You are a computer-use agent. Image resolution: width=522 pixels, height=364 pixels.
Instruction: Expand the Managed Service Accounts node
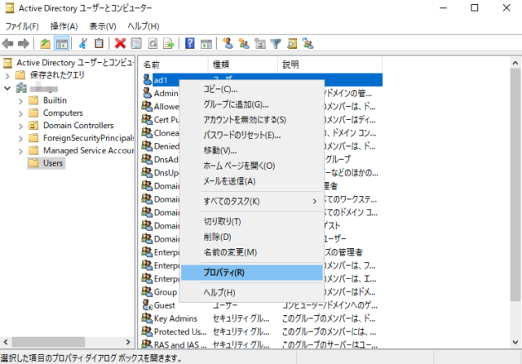point(20,151)
